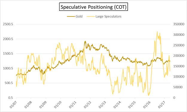Viewport: 187px width, 112px height.
Task: Click the 01/08 x-axis date label
Action: click(x=28, y=104)
